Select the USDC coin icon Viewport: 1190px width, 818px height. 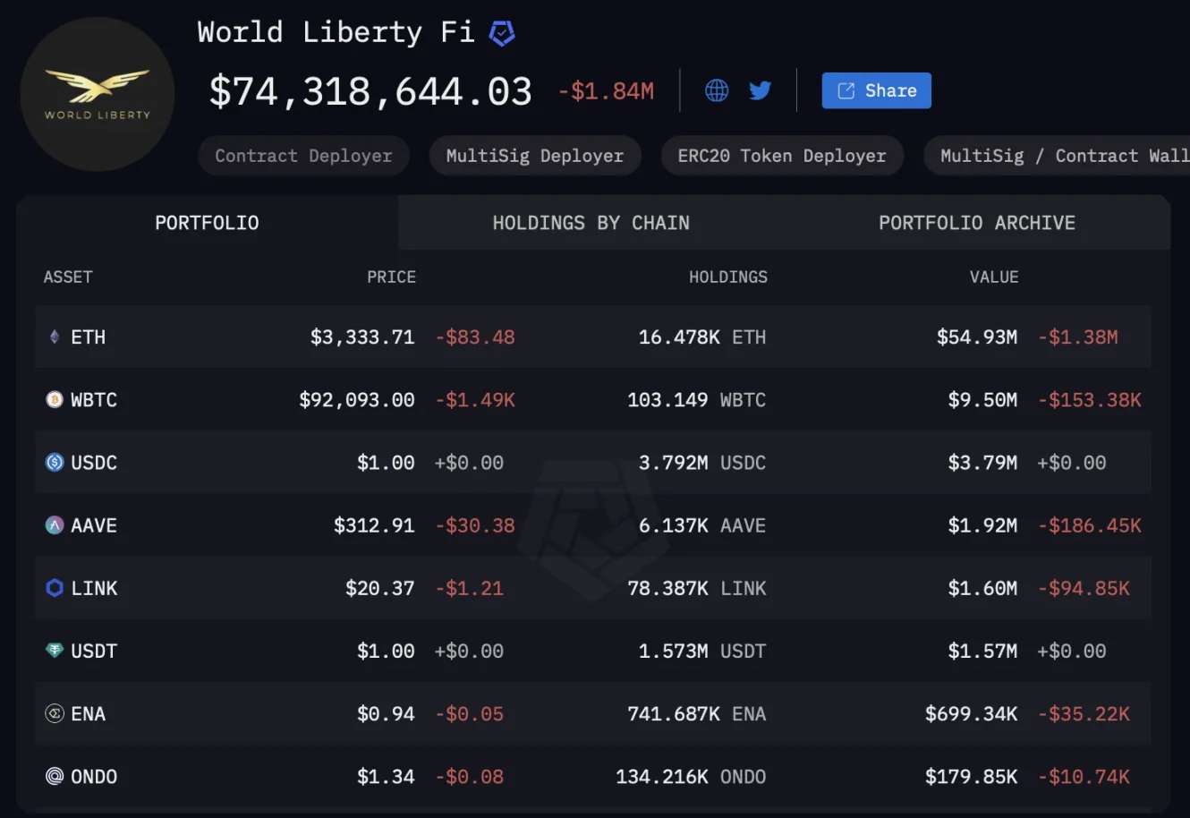[x=55, y=463]
